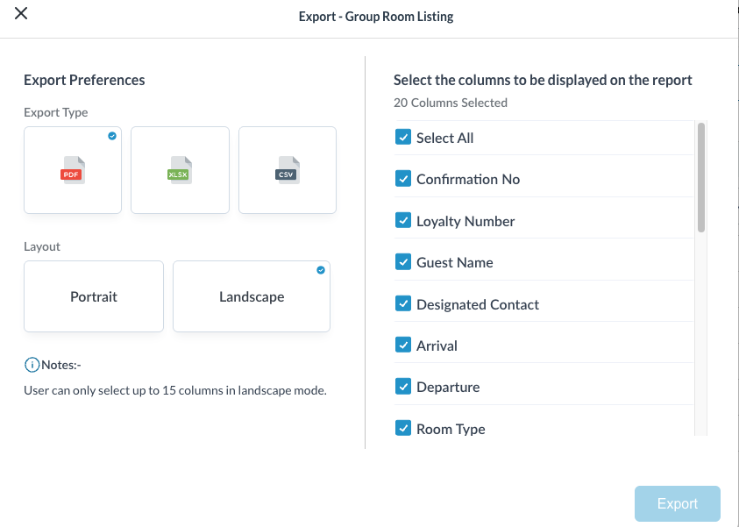This screenshot has width=739, height=527.
Task: Select Portrait layout option
Action: 94,296
